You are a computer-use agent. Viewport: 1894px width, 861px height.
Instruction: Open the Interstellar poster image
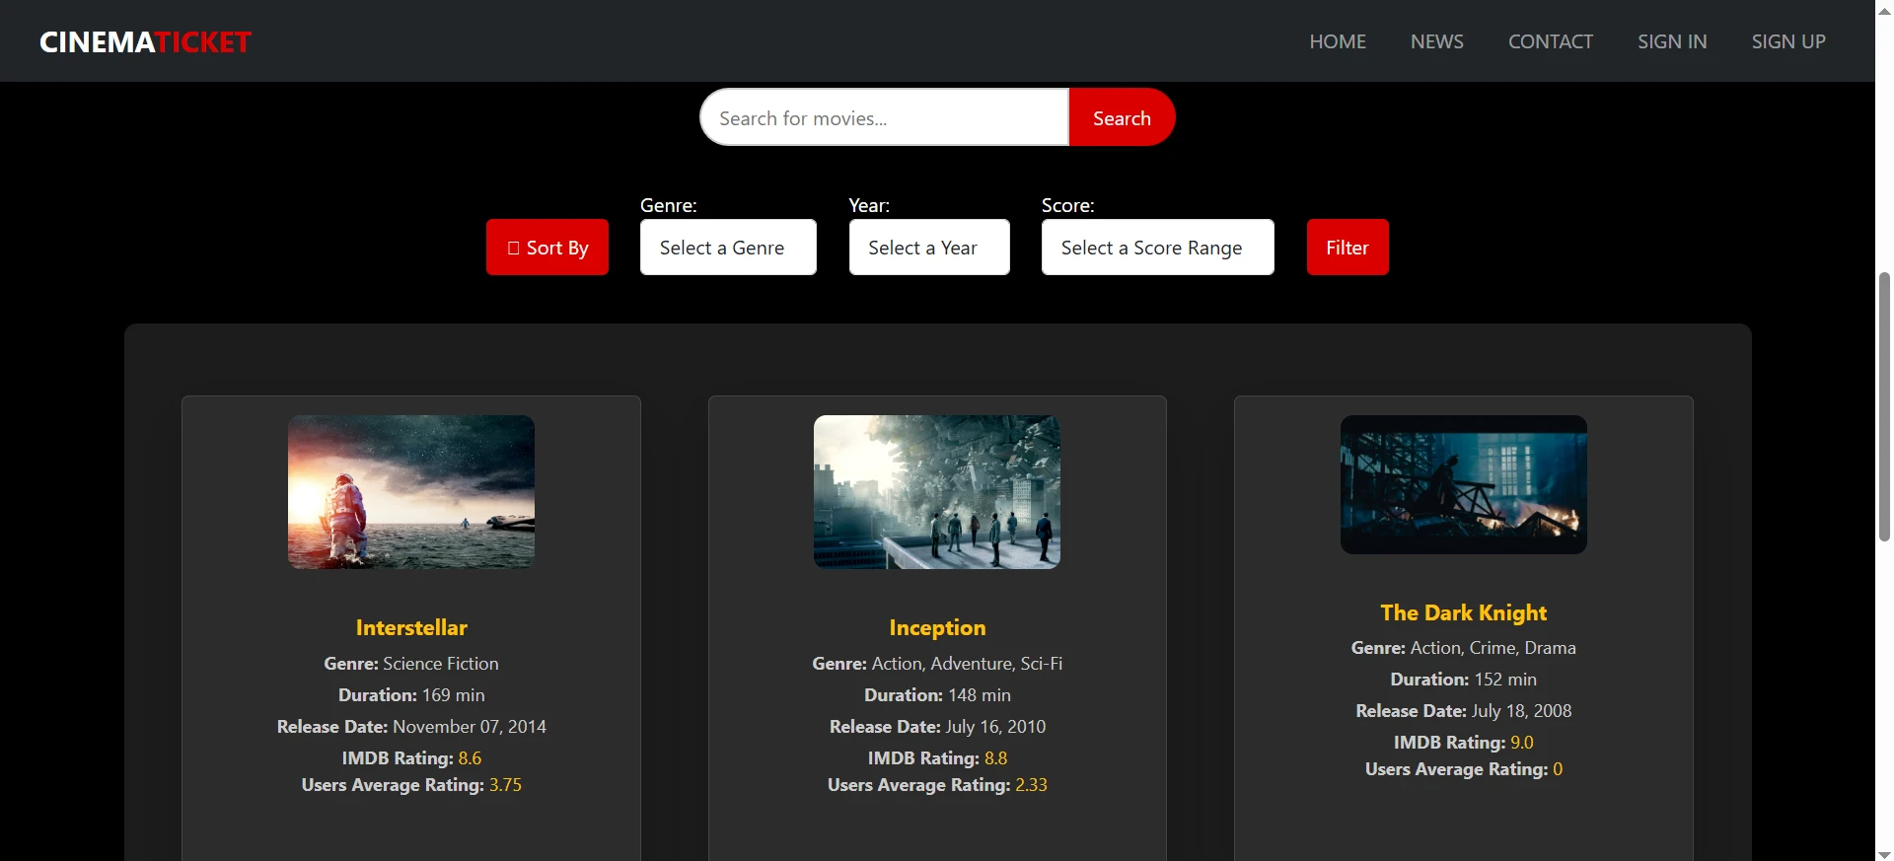(x=411, y=491)
